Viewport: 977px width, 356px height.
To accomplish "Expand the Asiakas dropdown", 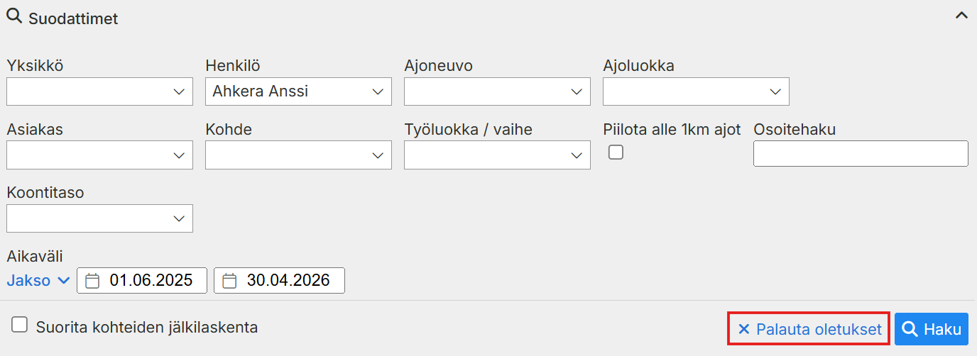I will [x=99, y=155].
